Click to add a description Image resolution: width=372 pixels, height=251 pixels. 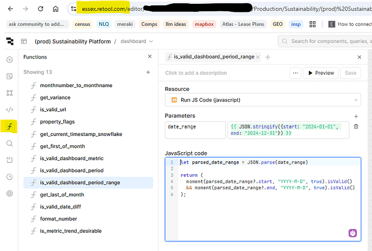[x=196, y=73]
